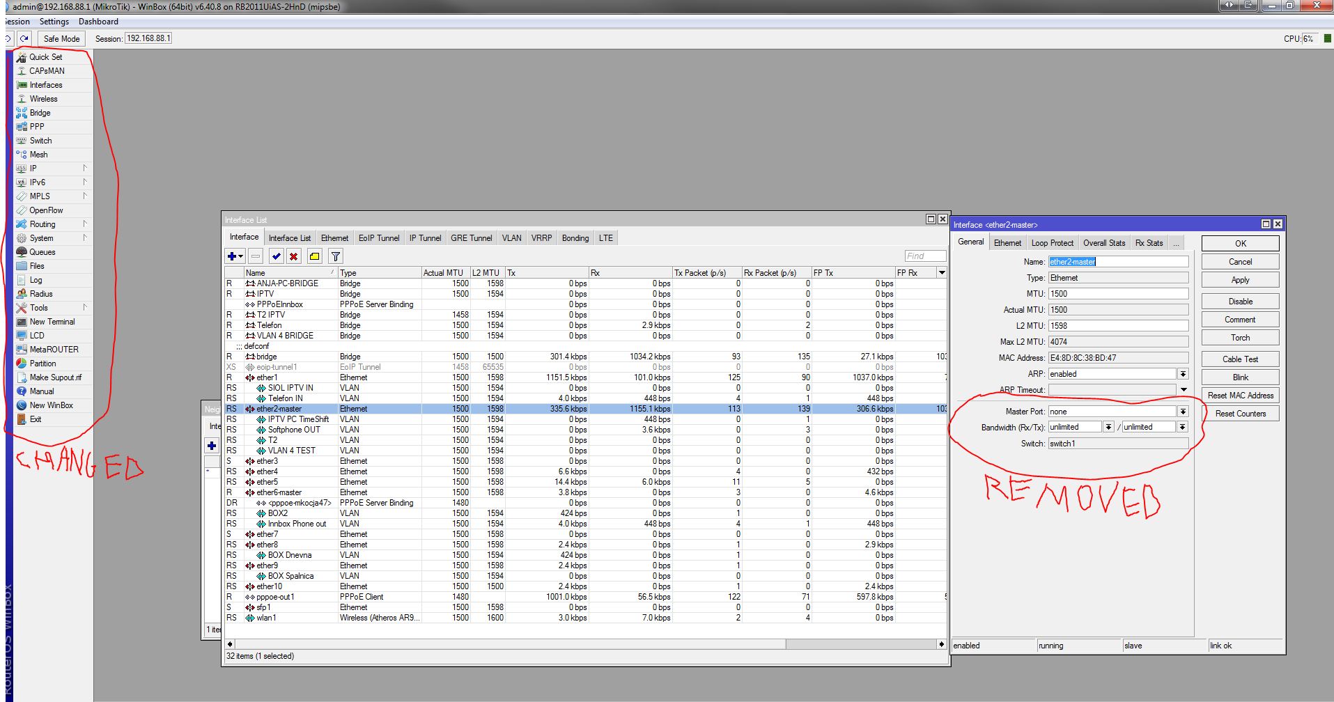Open Wireless menu
The image size is (1334, 702).
tap(43, 99)
